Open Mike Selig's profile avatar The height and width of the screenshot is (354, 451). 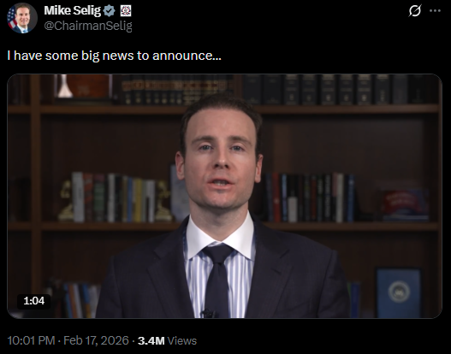tap(22, 18)
